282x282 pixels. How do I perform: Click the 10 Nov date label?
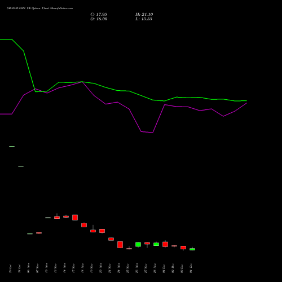coord(46,268)
